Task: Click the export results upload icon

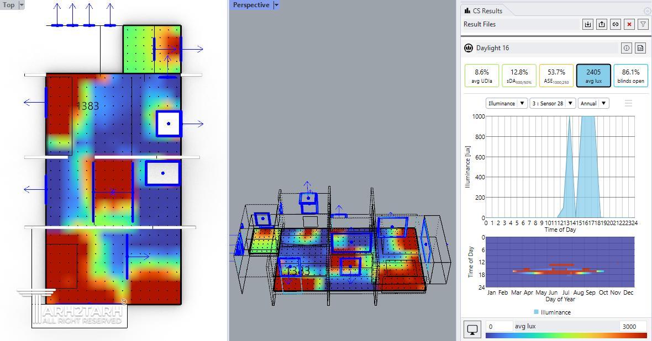Action: [602, 24]
